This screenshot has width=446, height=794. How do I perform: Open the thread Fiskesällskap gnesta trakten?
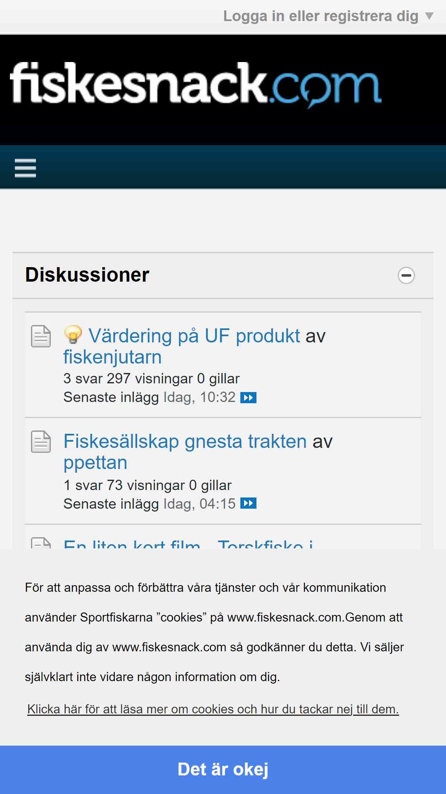185,441
